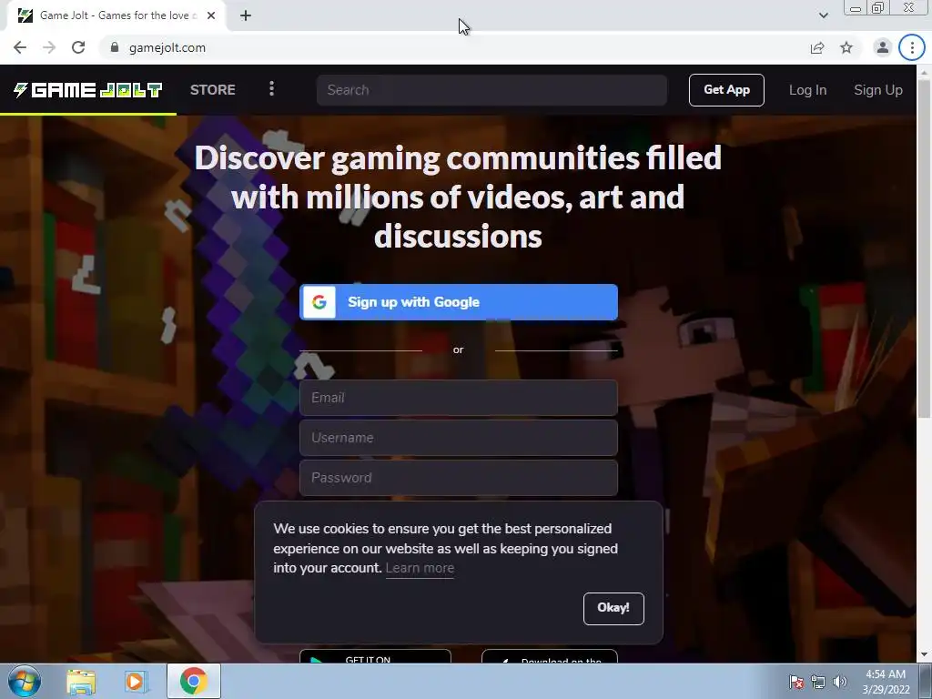Expand the tab search chevron
This screenshot has height=699, width=932.
pos(823,15)
